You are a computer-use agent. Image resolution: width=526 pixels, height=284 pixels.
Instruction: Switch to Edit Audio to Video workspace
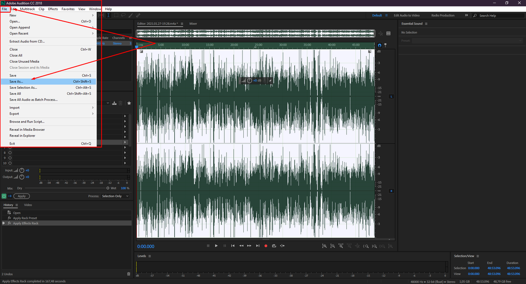click(406, 15)
